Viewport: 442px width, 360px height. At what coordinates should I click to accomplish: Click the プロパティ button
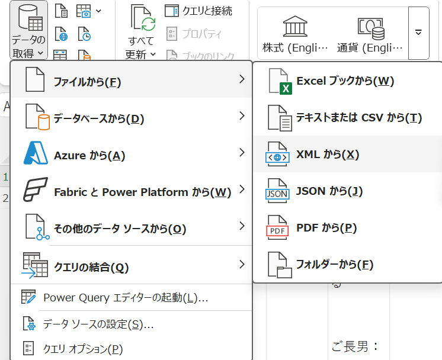point(194,34)
